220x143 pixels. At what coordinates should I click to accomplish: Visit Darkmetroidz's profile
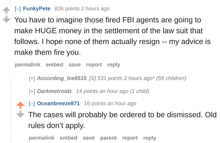tap(54, 91)
